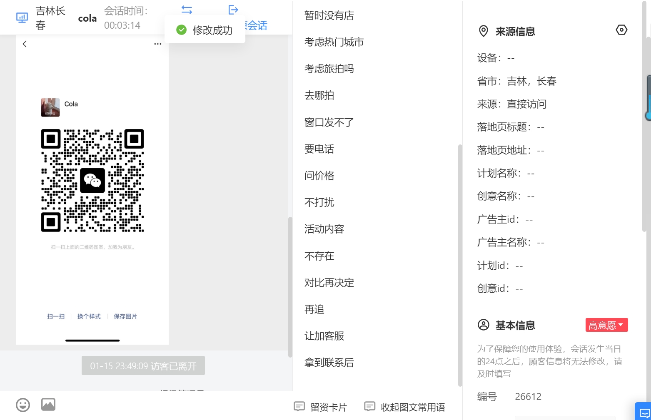This screenshot has width=651, height=420.
Task: Open the emoji picker
Action: [x=23, y=405]
